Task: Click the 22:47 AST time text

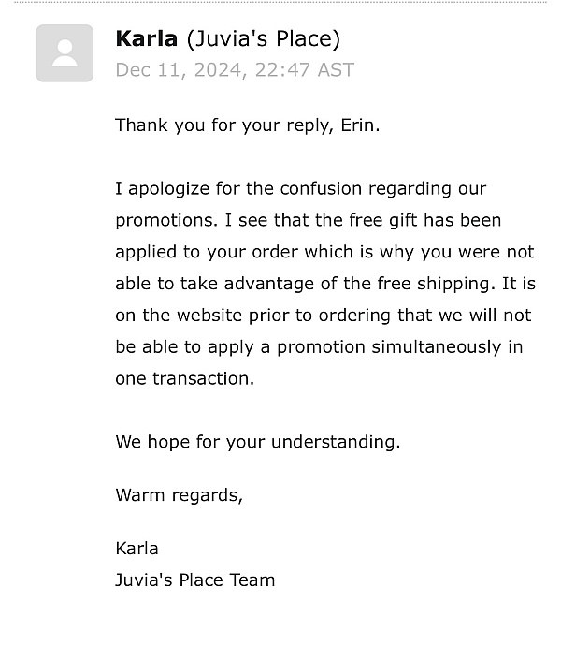Action: [305, 69]
